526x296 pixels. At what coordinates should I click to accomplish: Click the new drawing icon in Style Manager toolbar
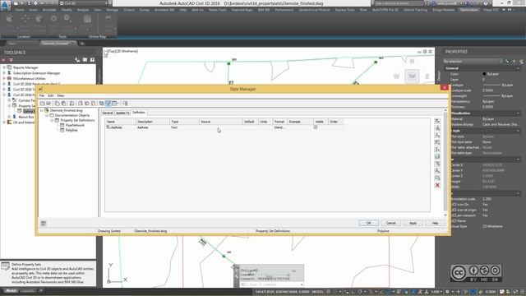click(42, 104)
